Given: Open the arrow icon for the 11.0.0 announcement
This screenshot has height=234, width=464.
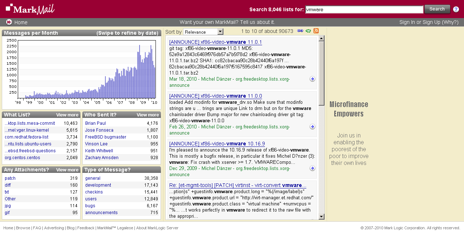Looking at the screenshot, I should point(312,127).
